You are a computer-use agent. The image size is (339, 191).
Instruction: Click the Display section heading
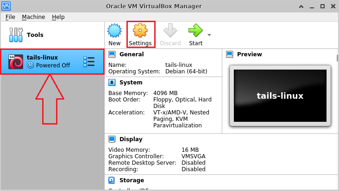(x=131, y=139)
